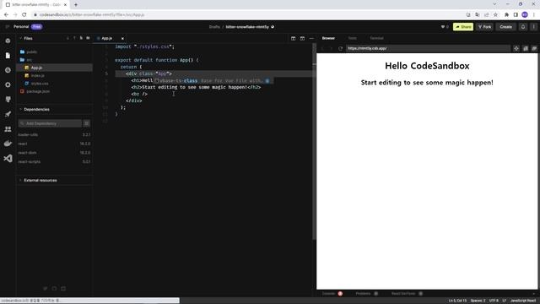This screenshot has height=304, width=540.
Task: Click the second editor layout icon
Action: pyautogui.click(x=302, y=38)
